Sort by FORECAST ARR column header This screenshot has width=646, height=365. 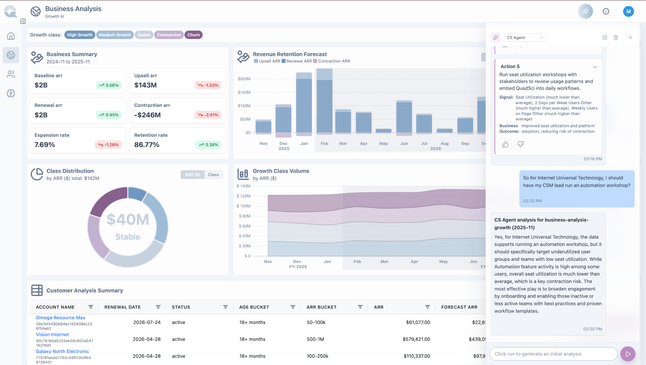pyautogui.click(x=459, y=307)
